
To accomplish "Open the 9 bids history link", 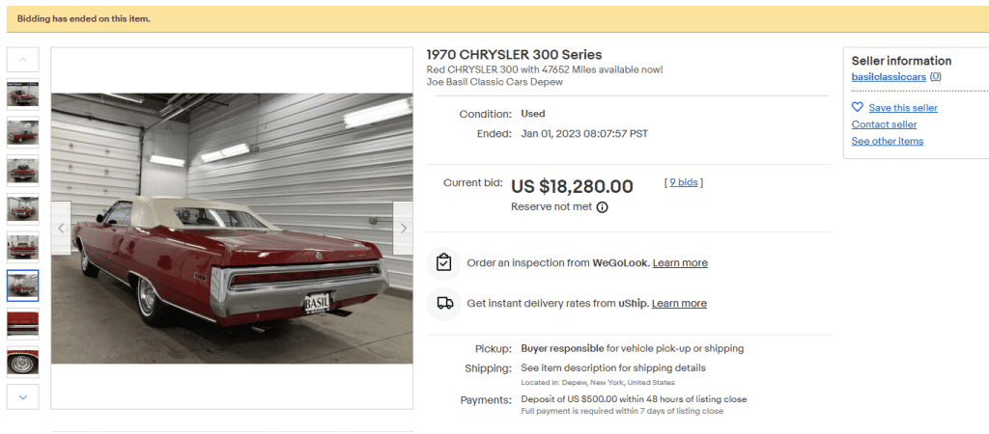I will point(684,182).
